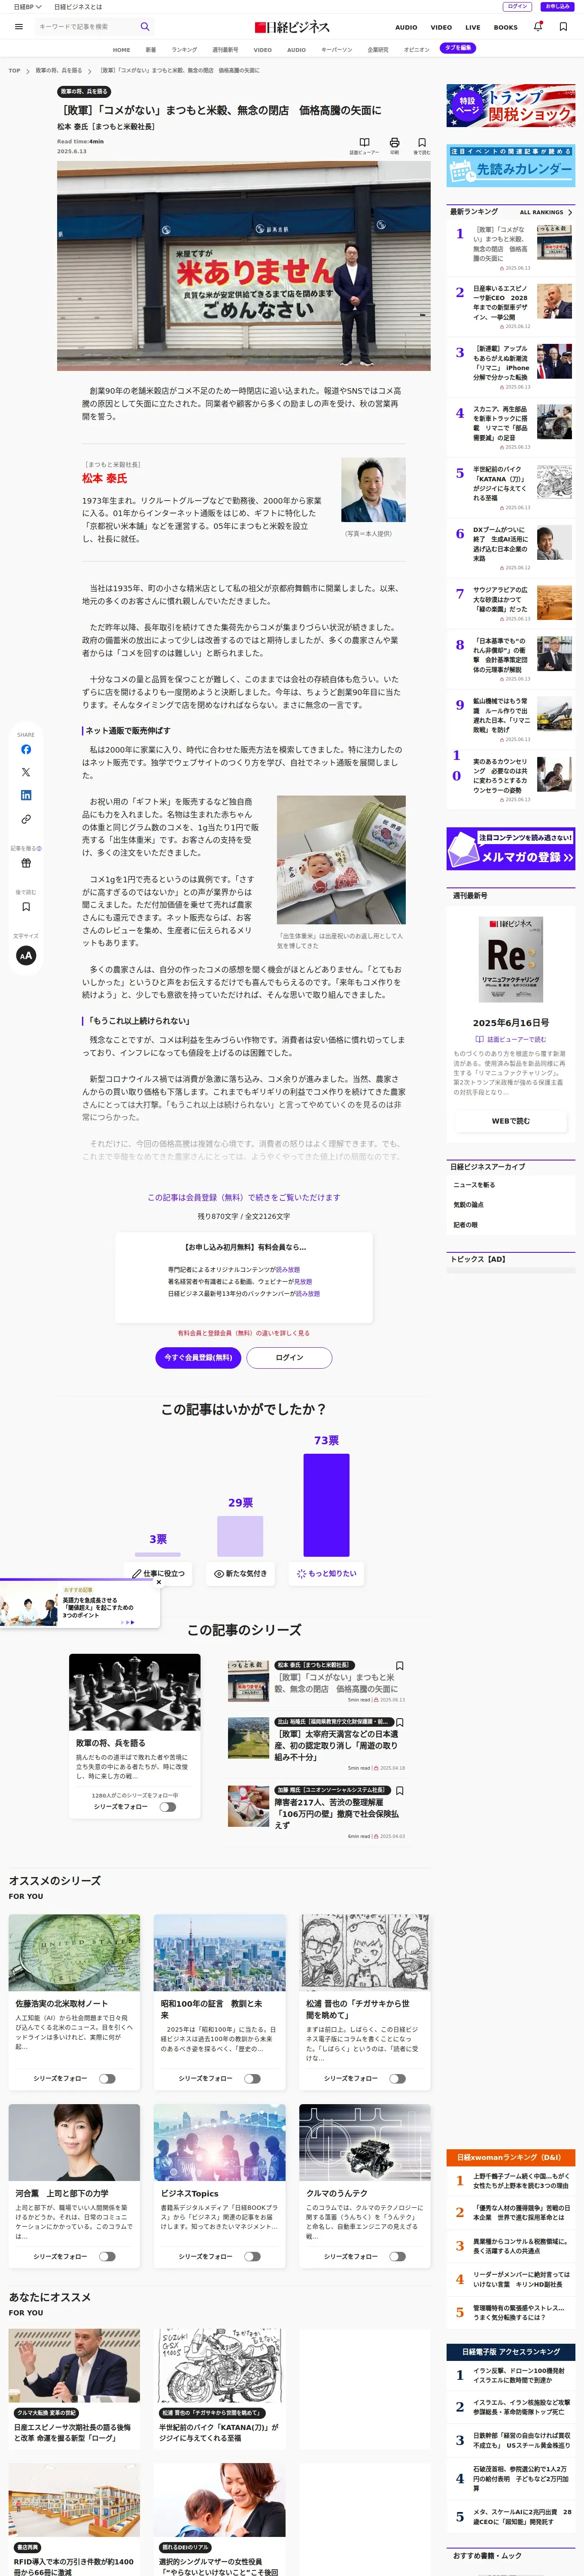Open the タブを編集 tab editor
Image resolution: width=584 pixels, height=2576 pixels.
point(458,48)
